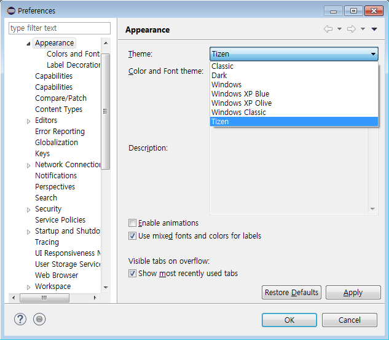Expand the Security tree node
Image resolution: width=389 pixels, height=340 pixels.
pos(28,210)
